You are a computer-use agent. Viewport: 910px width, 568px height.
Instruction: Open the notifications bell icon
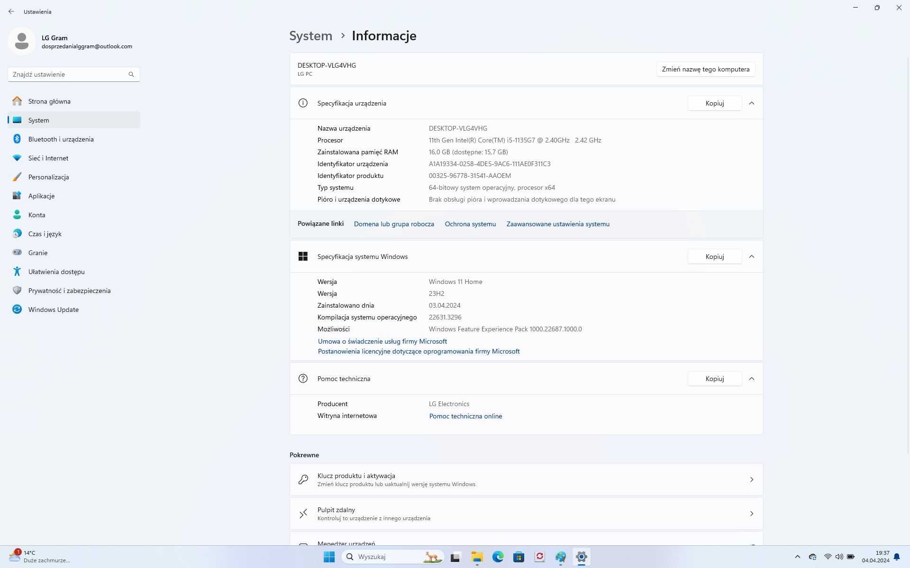pyautogui.click(x=897, y=557)
